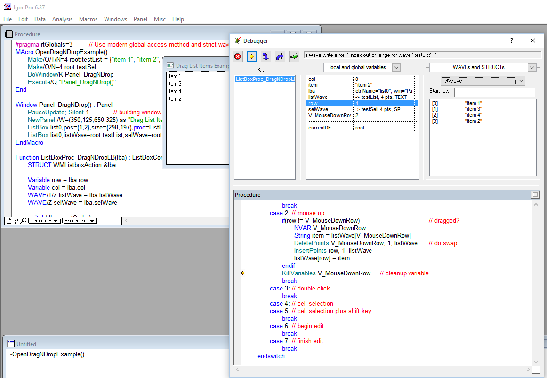Click OpenDragNDropExample() in command window
This screenshot has width=547, height=378.
click(x=48, y=354)
